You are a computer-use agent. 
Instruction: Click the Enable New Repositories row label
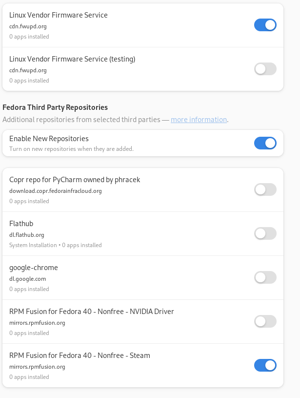[49, 139]
